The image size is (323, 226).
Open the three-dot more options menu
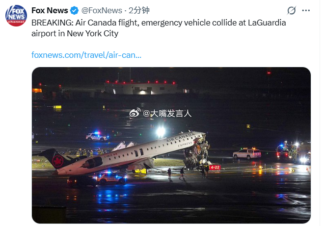click(306, 10)
